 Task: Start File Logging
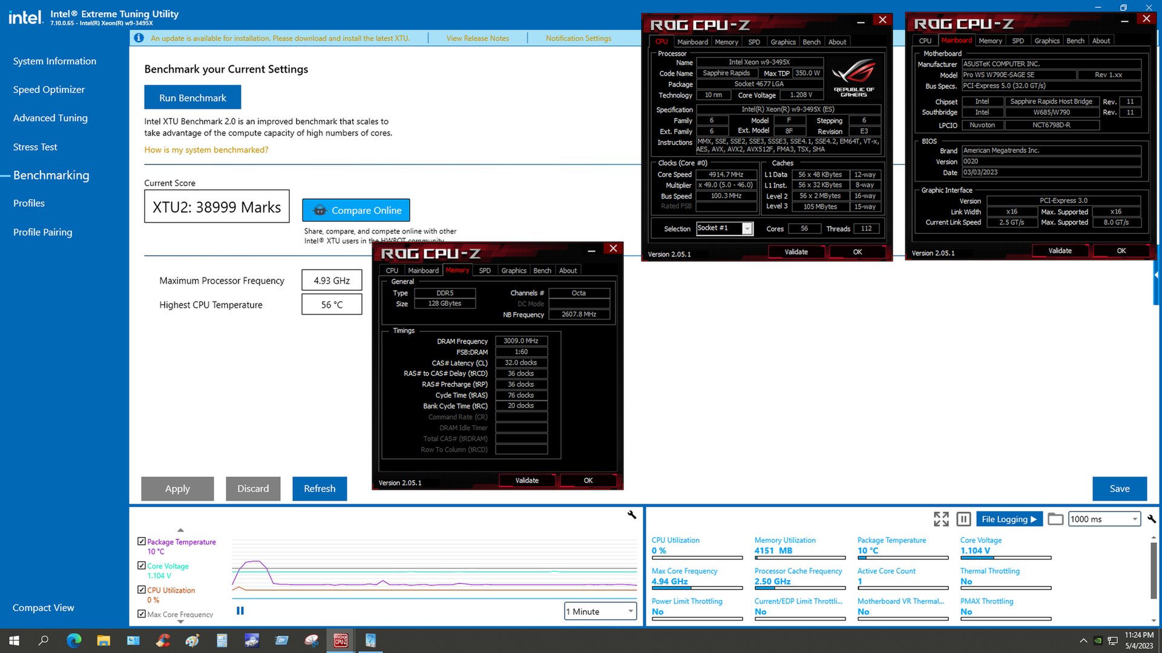click(1009, 519)
